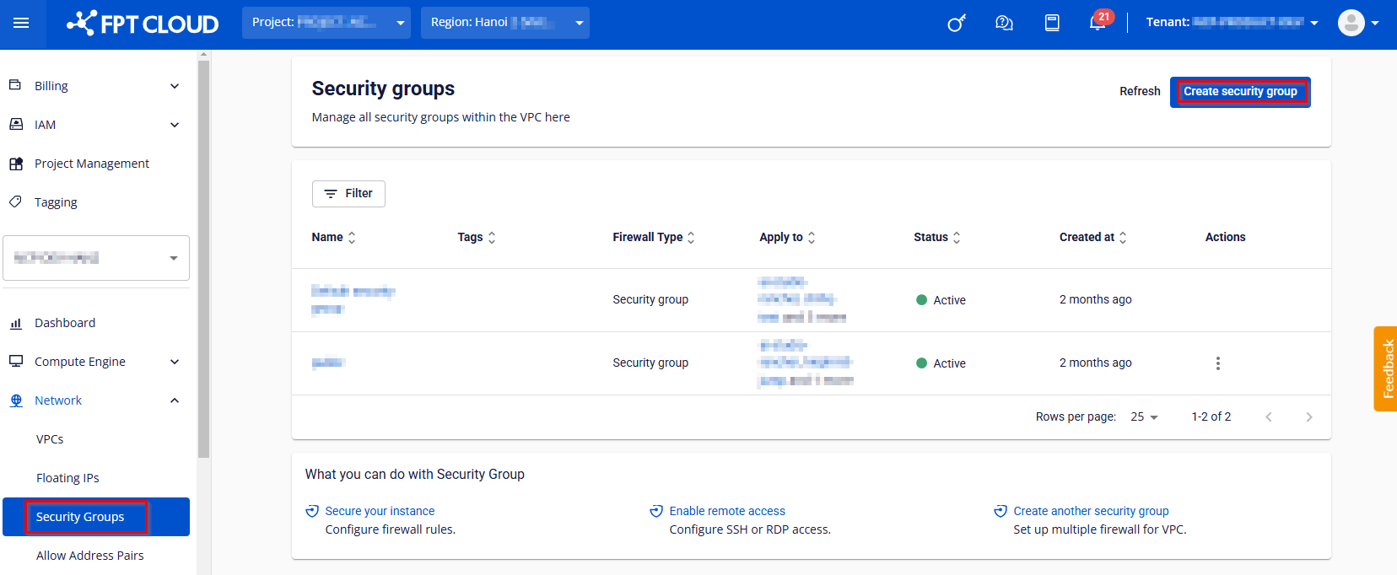Go to next page of results

pyautogui.click(x=1308, y=417)
